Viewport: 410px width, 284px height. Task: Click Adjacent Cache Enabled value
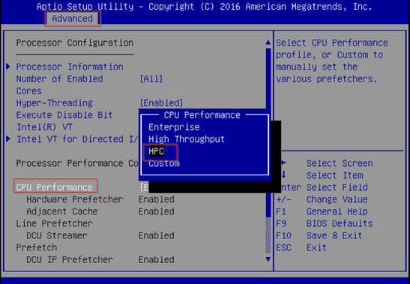(157, 212)
